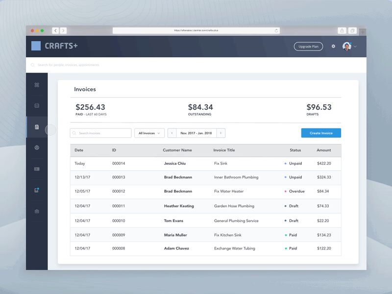Click the Upgrade Plan button

308,46
